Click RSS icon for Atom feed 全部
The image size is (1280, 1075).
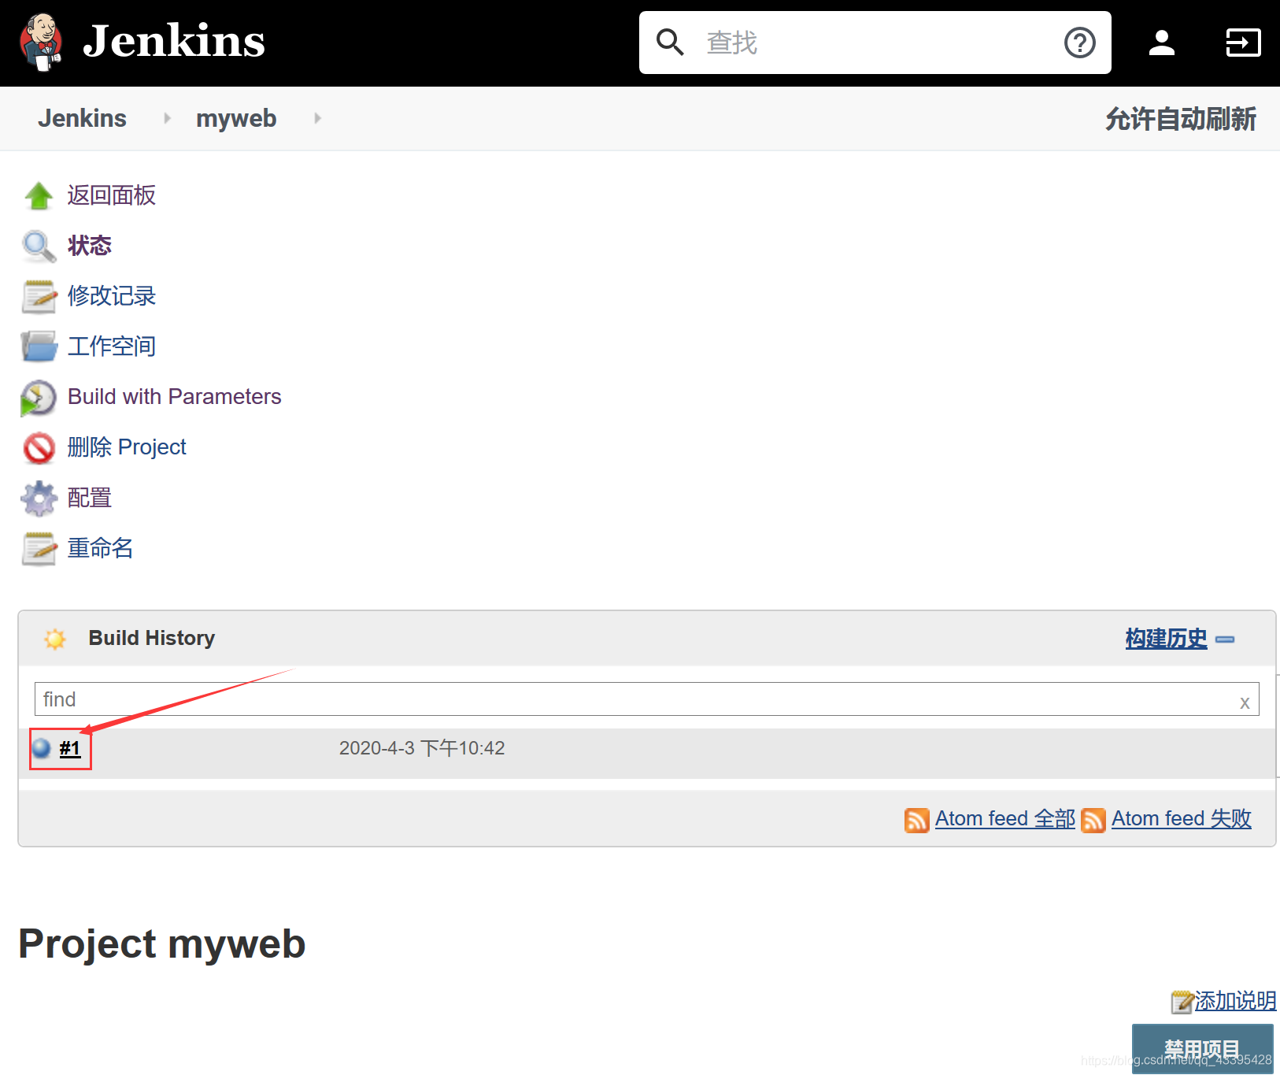pos(917,820)
